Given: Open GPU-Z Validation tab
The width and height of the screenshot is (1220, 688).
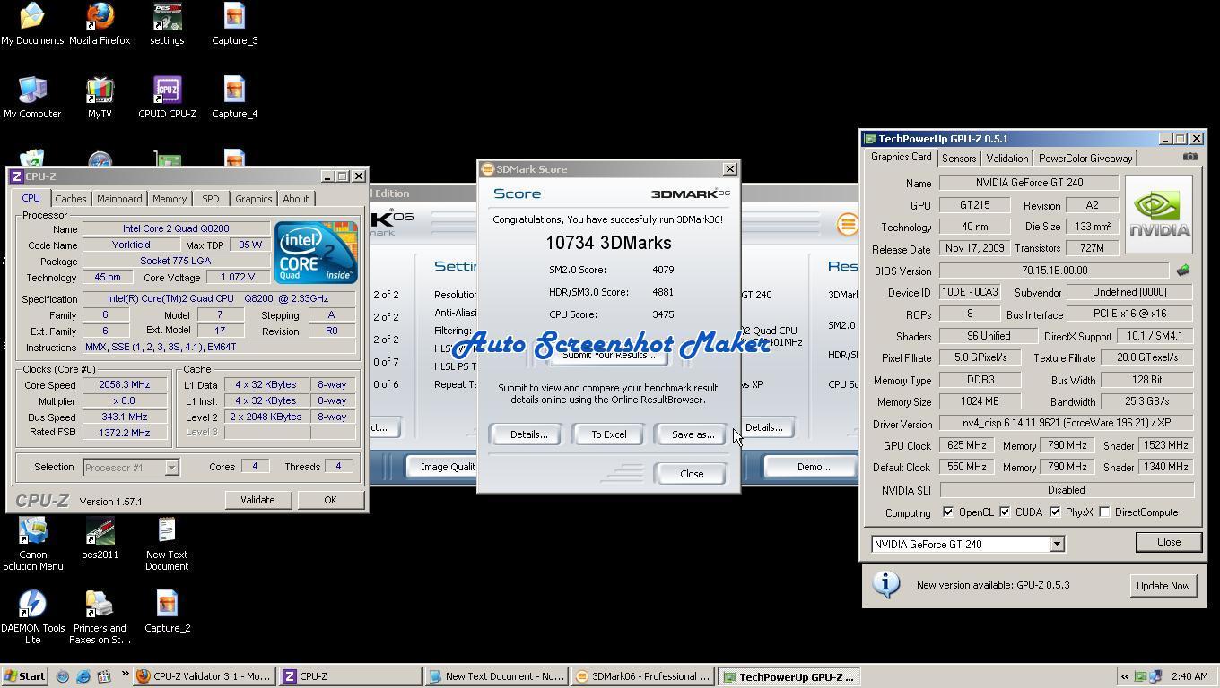Looking at the screenshot, I should coord(1006,159).
